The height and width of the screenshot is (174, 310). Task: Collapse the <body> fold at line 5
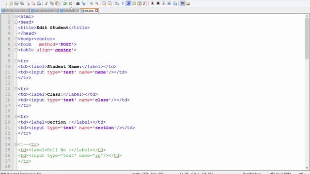(x=16, y=39)
